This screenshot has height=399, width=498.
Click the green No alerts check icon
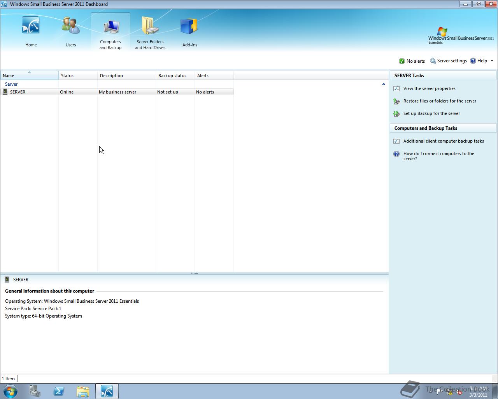402,61
